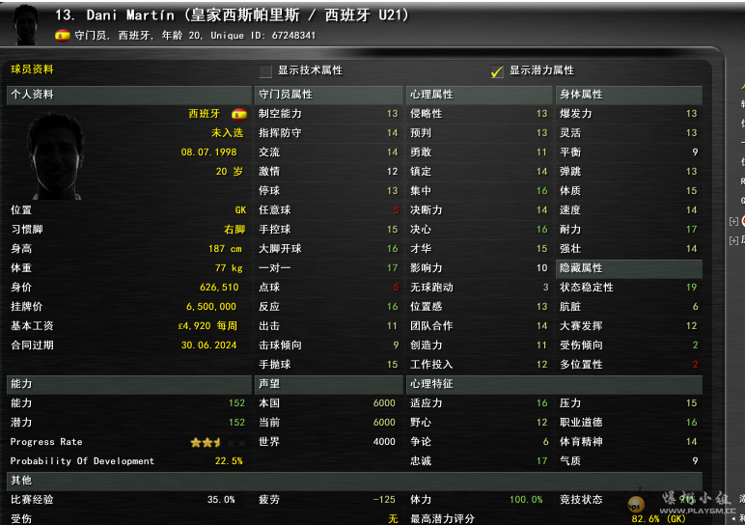Click the 未入选 status text
The height and width of the screenshot is (525, 745).
[227, 133]
